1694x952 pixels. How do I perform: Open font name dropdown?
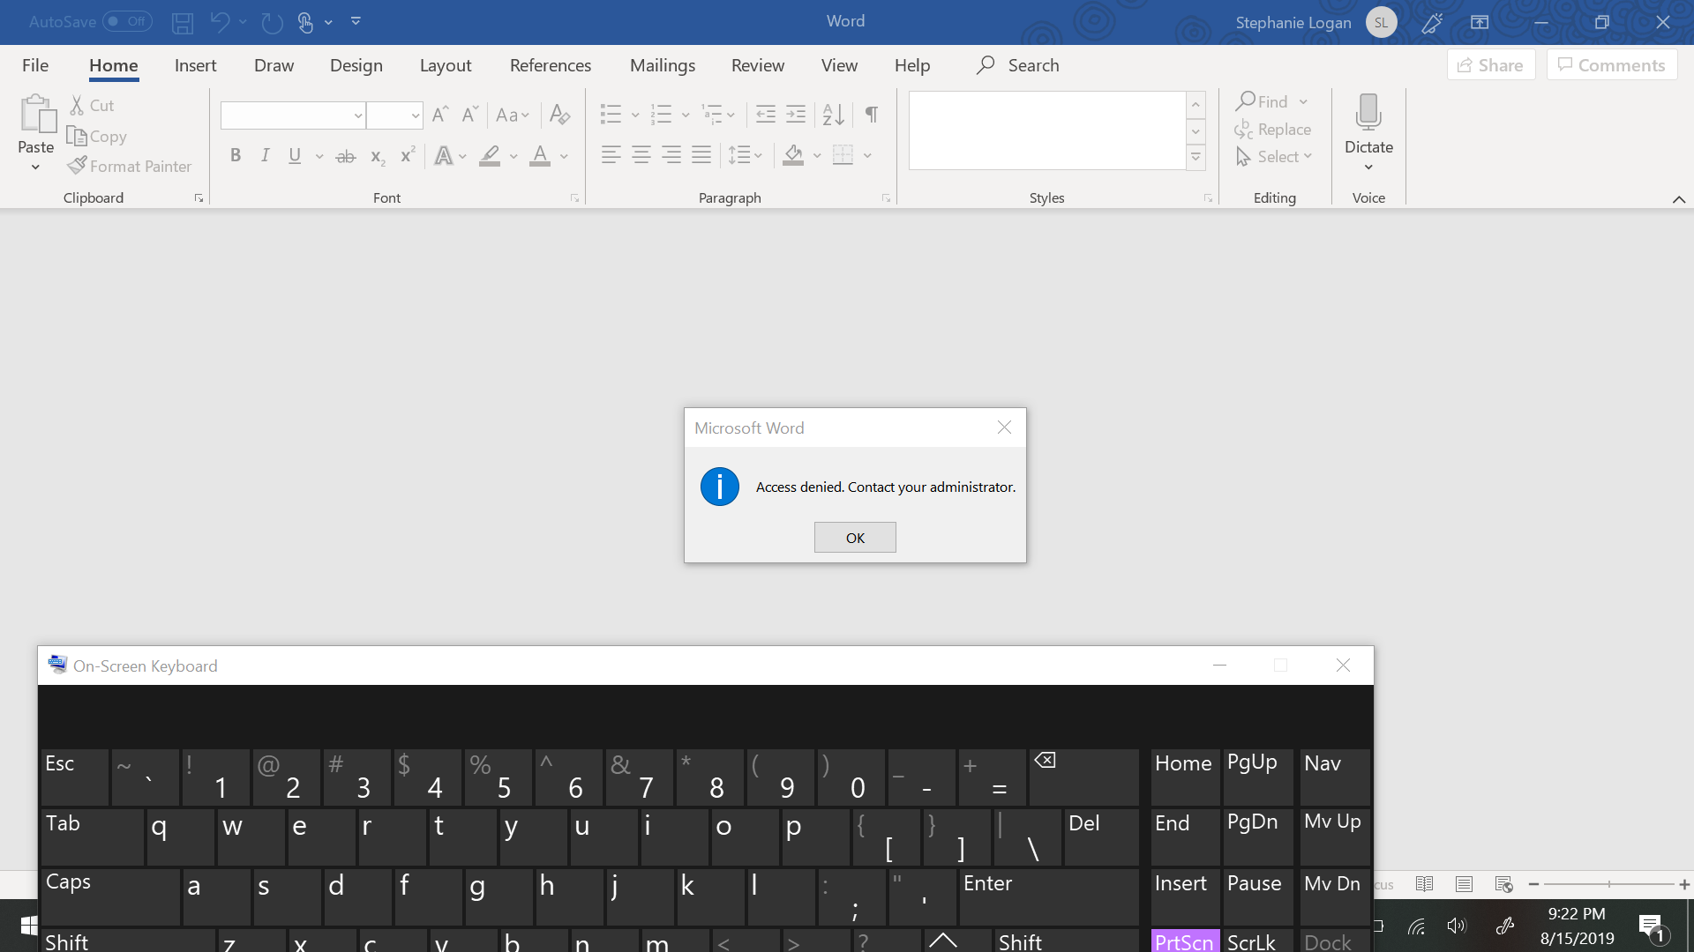(x=357, y=115)
